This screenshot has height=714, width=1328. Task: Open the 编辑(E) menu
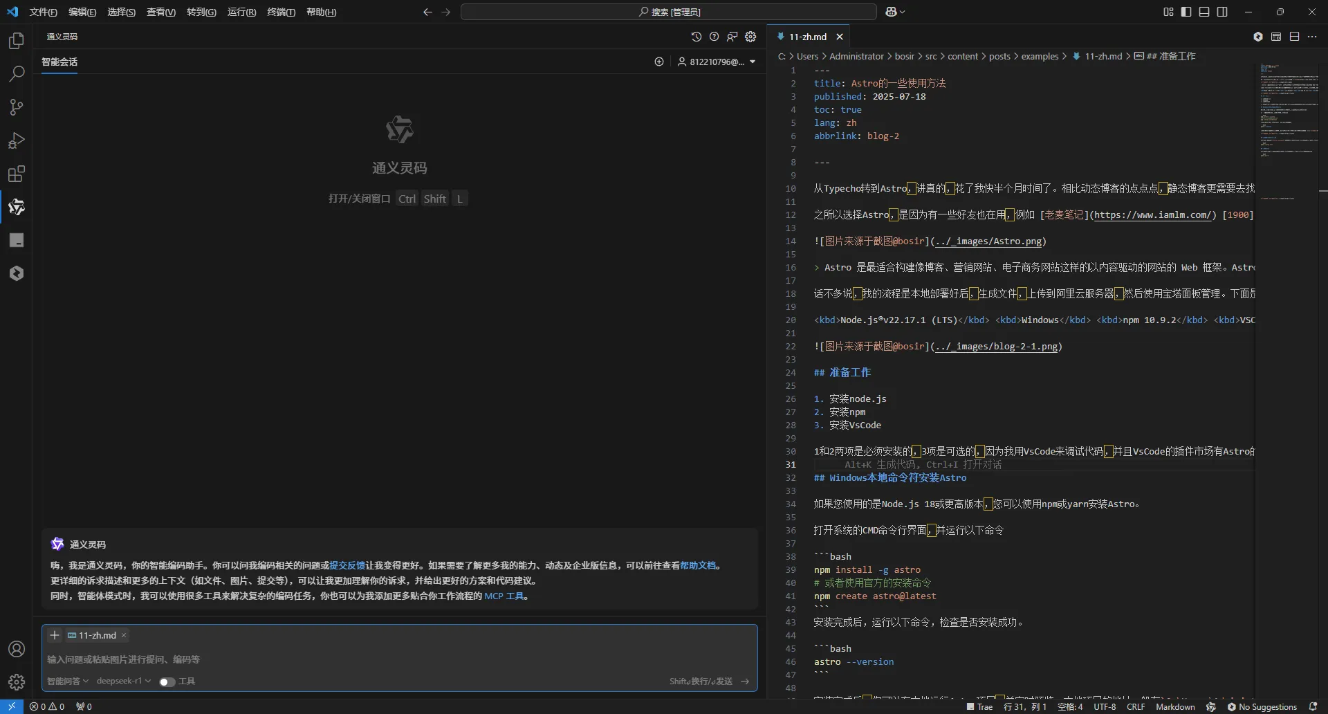click(x=82, y=12)
